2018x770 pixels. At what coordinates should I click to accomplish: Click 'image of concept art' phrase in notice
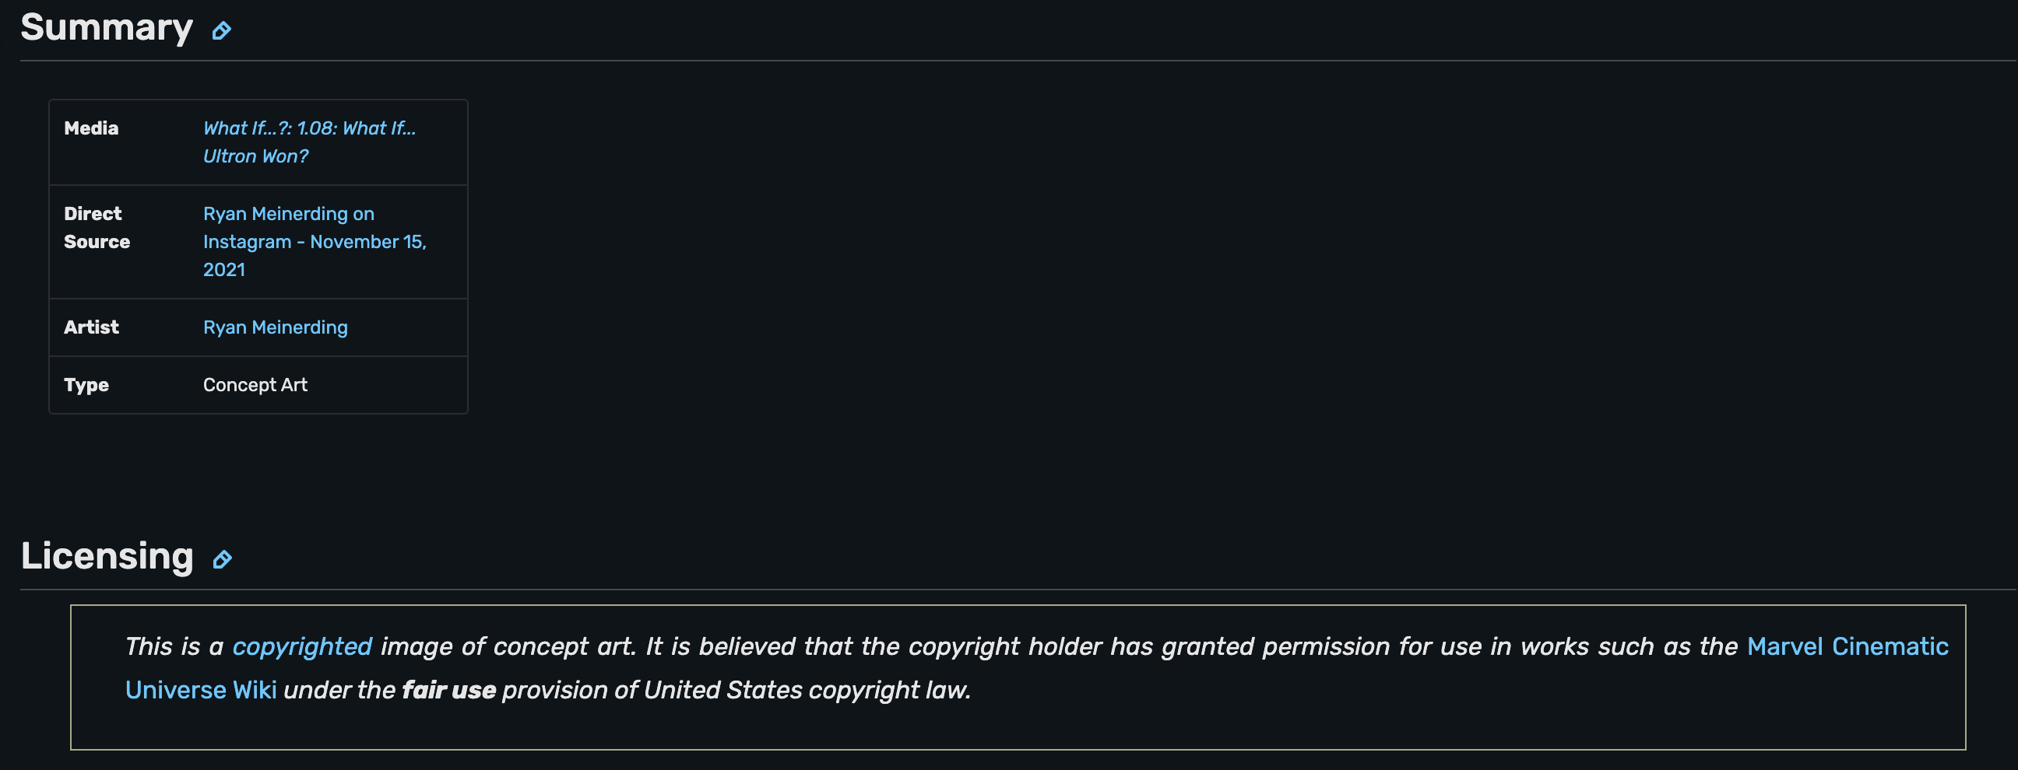point(507,646)
